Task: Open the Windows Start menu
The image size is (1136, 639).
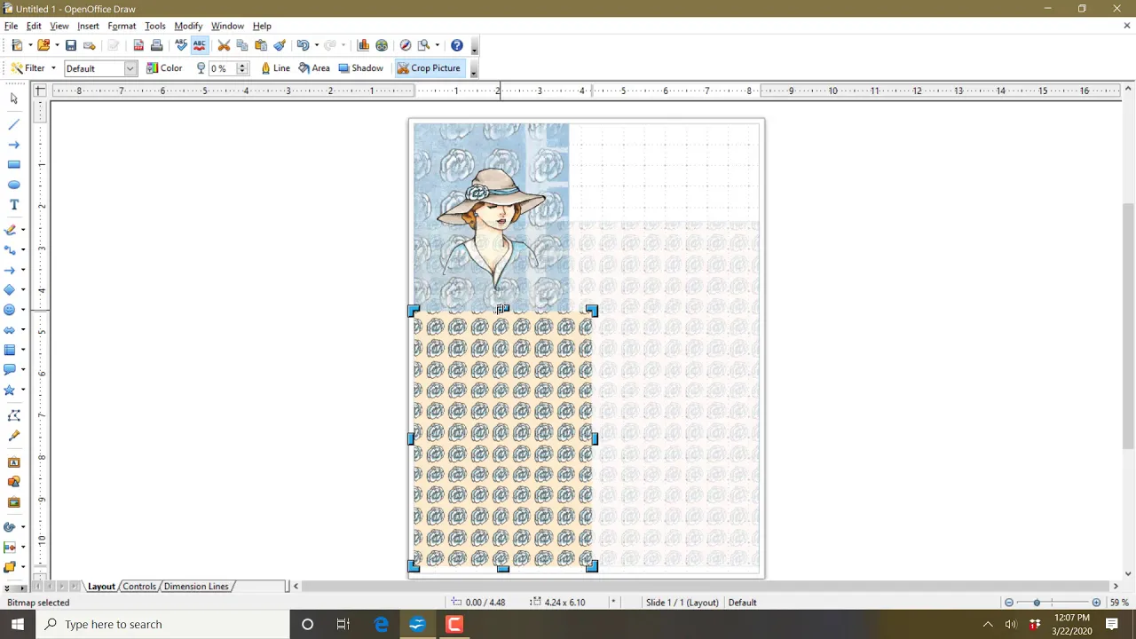Action: click(17, 624)
